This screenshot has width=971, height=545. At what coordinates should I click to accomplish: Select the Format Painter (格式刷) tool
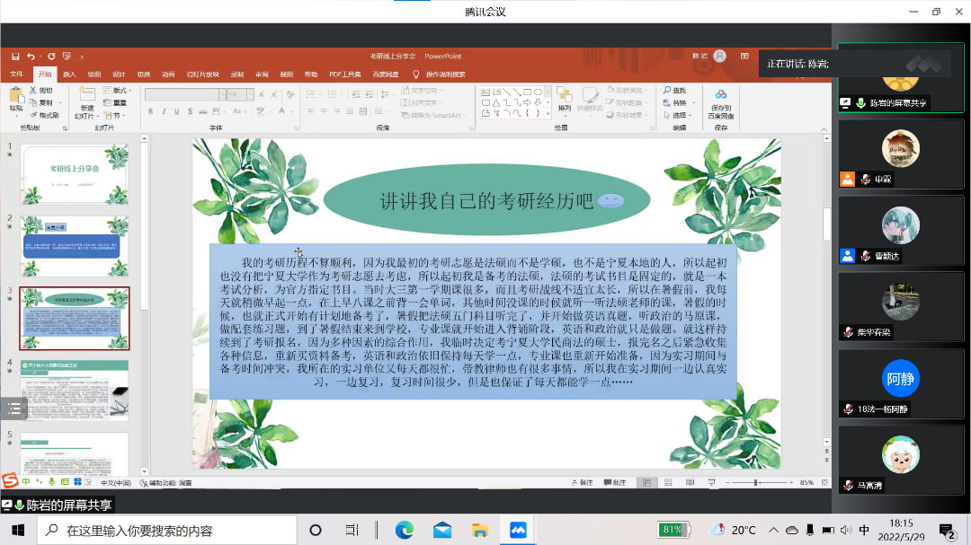[x=45, y=115]
